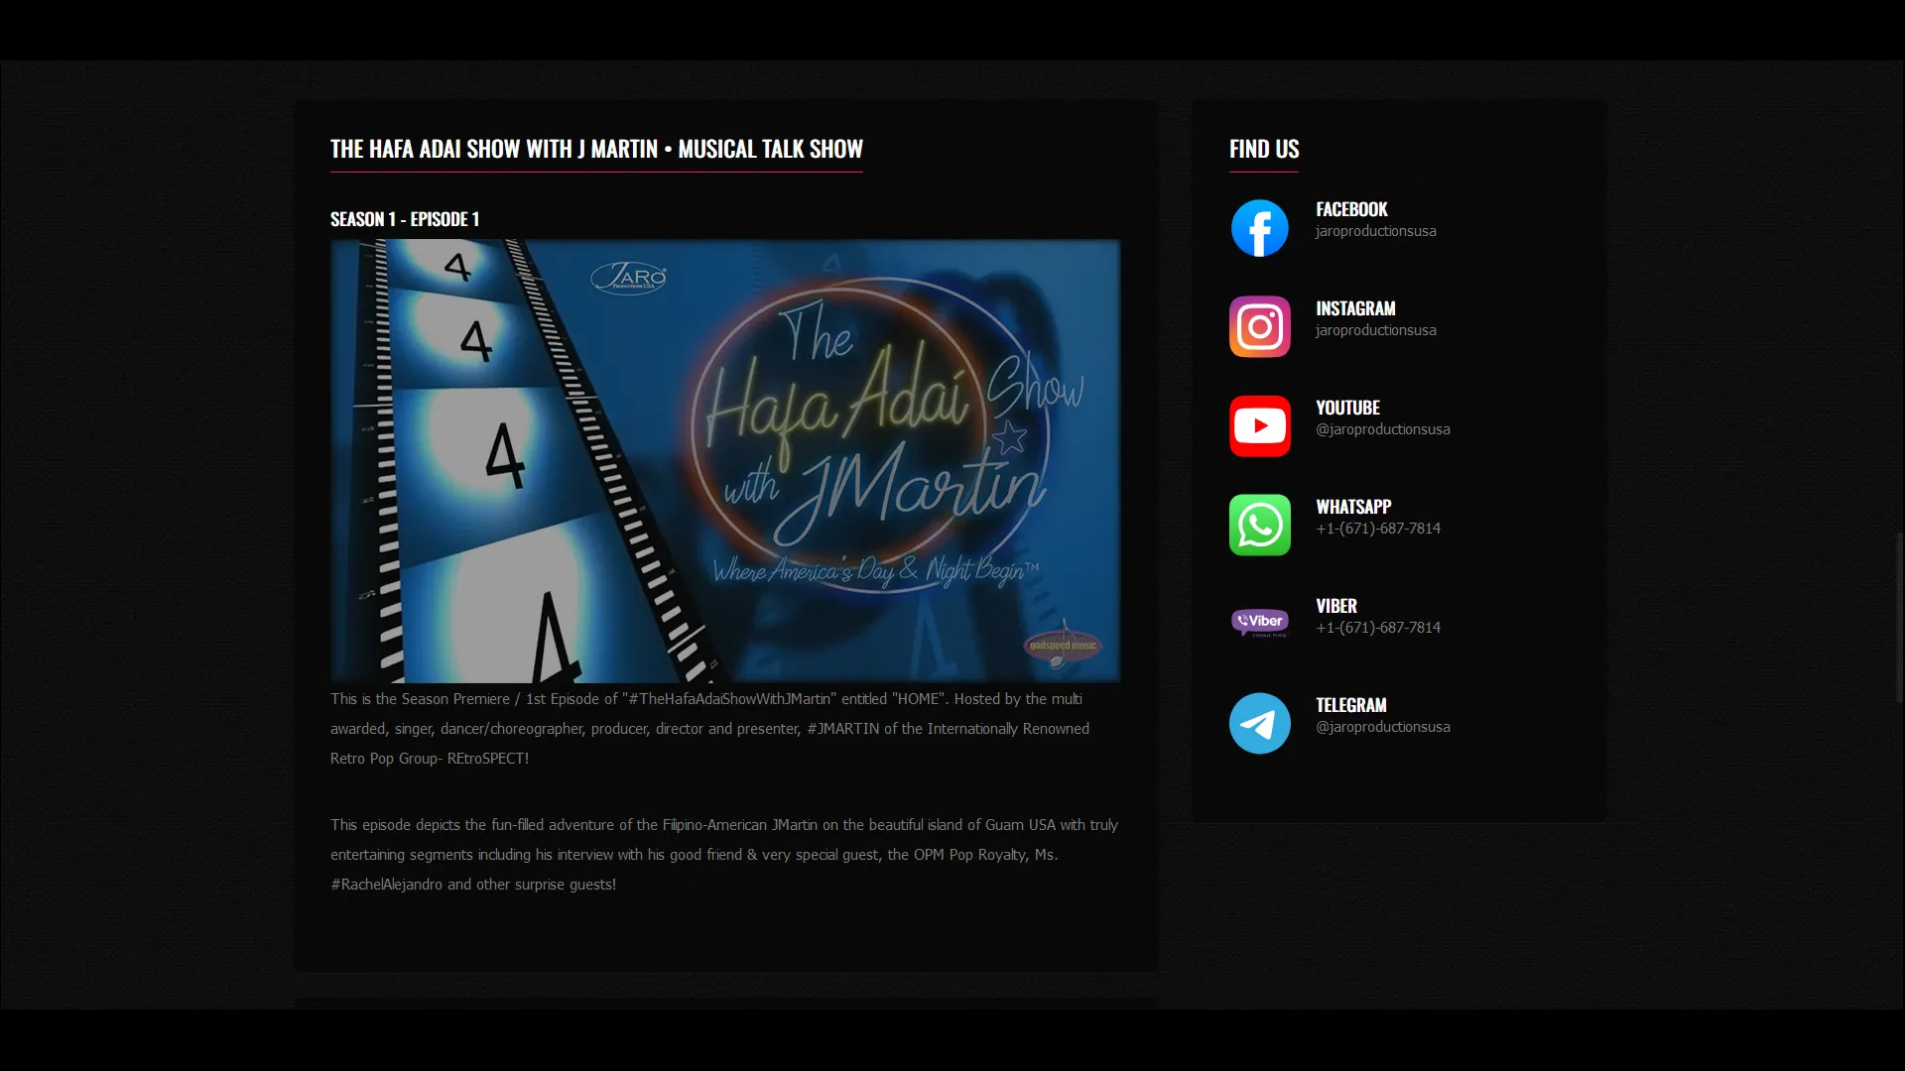Click the YOUTUBE heading link
Image resolution: width=1905 pixels, height=1071 pixels.
point(1347,408)
